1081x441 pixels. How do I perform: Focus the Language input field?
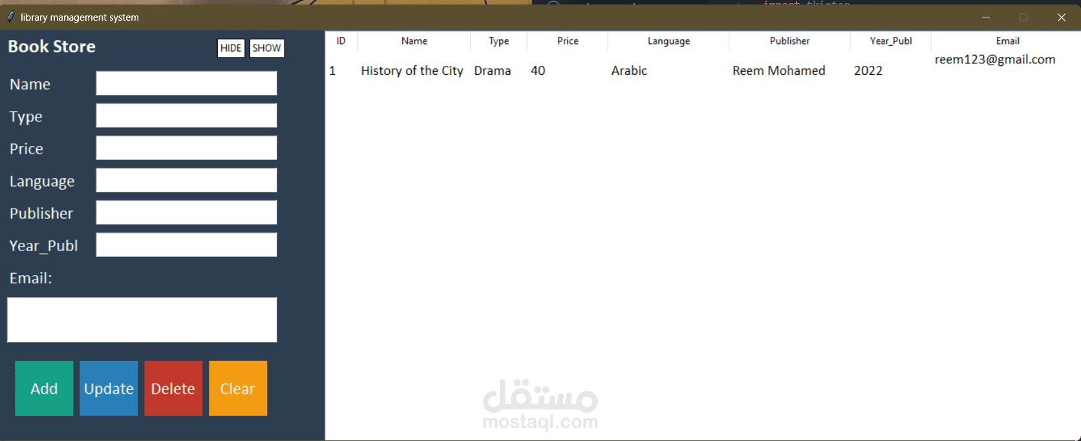point(186,180)
